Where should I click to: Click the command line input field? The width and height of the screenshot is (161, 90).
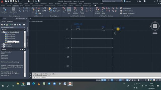coord(97,77)
